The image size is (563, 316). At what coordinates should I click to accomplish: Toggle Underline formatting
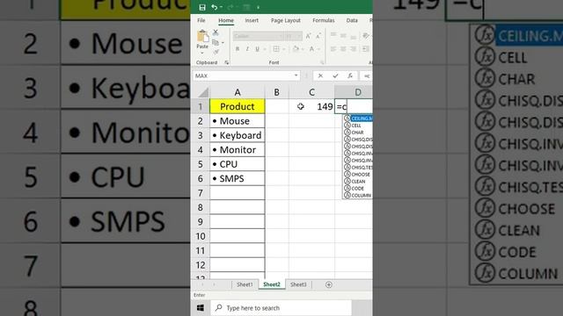[x=257, y=49]
